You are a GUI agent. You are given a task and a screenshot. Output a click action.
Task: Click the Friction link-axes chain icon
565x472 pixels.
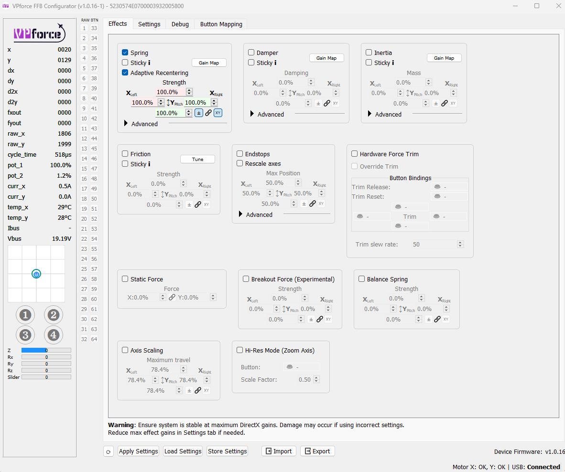click(x=198, y=204)
